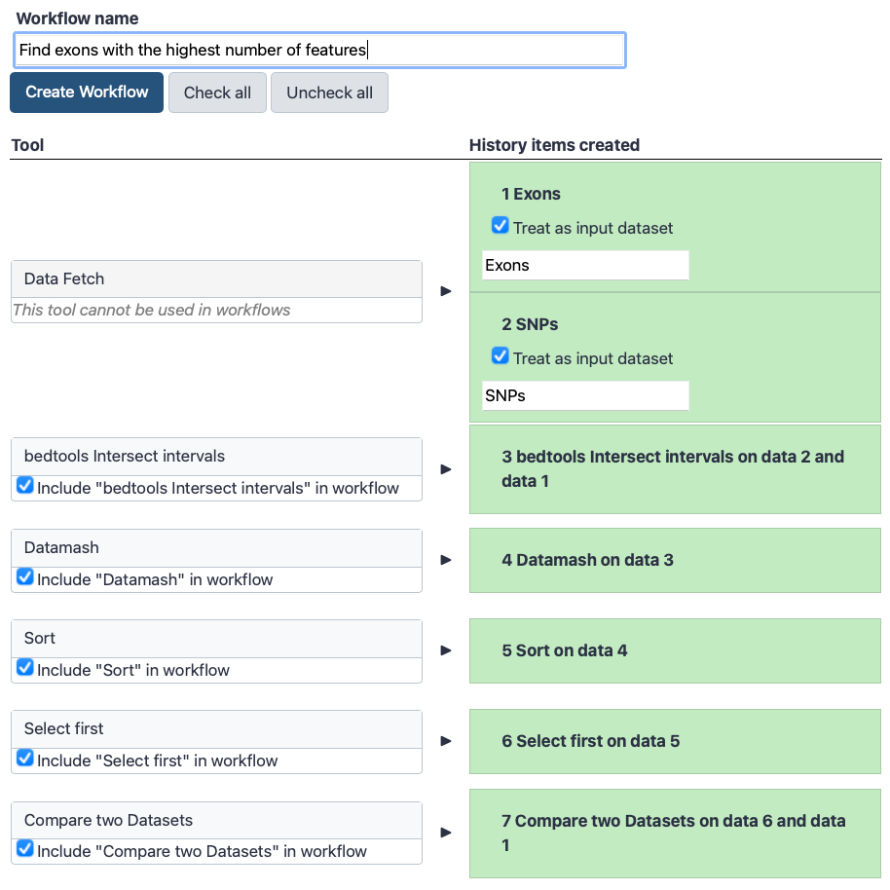Focus the Workflow name text field
Viewport: 890px width, 890px height.
point(319,50)
